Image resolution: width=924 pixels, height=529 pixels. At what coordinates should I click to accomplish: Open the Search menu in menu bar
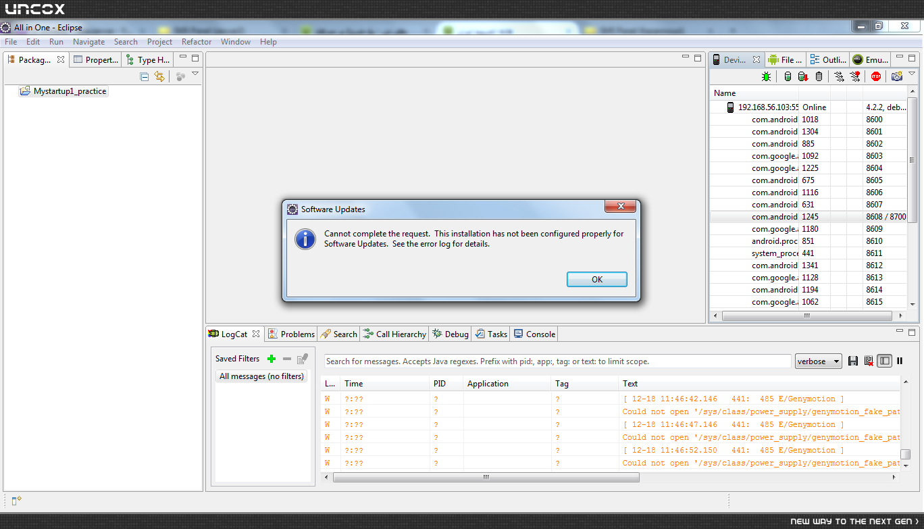(126, 42)
